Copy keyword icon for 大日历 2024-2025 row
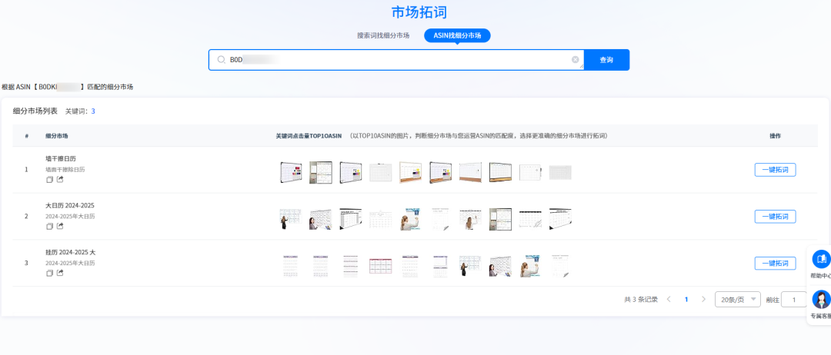 50,226
